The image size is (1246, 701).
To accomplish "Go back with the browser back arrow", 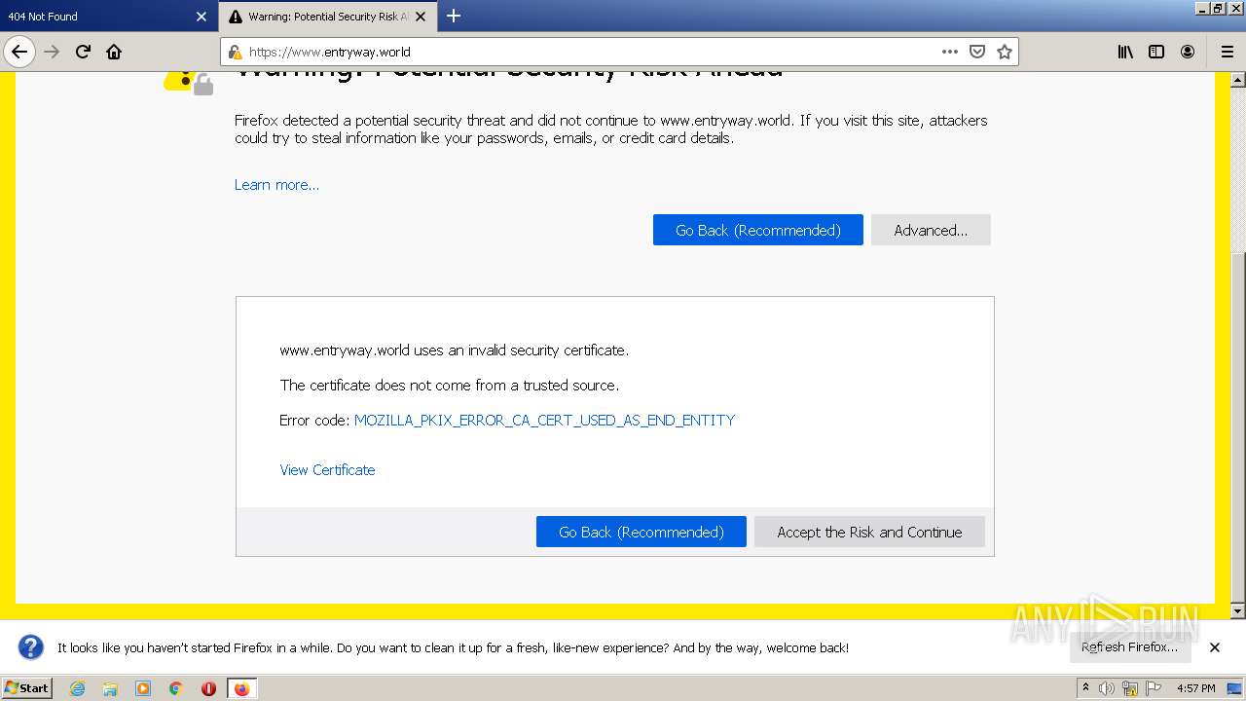I will click(x=19, y=52).
